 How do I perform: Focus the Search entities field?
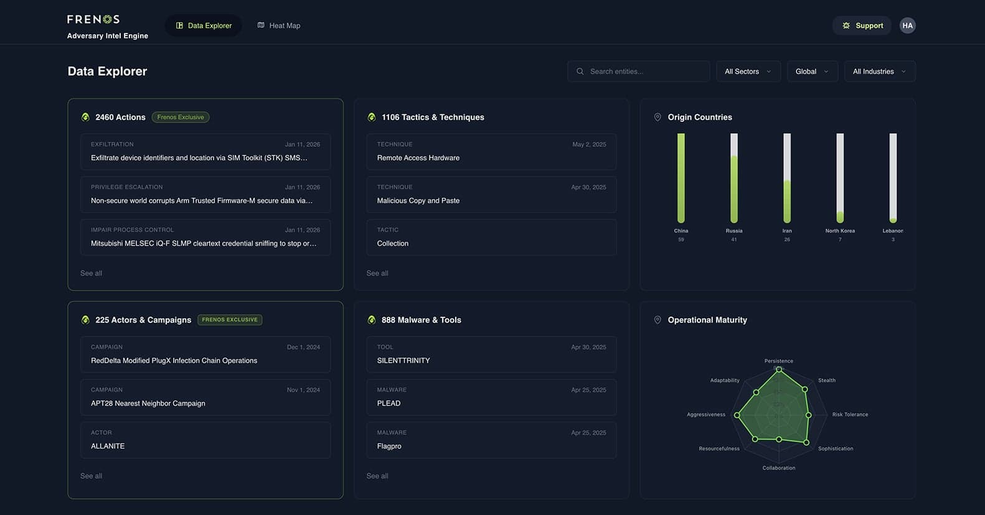(638, 72)
